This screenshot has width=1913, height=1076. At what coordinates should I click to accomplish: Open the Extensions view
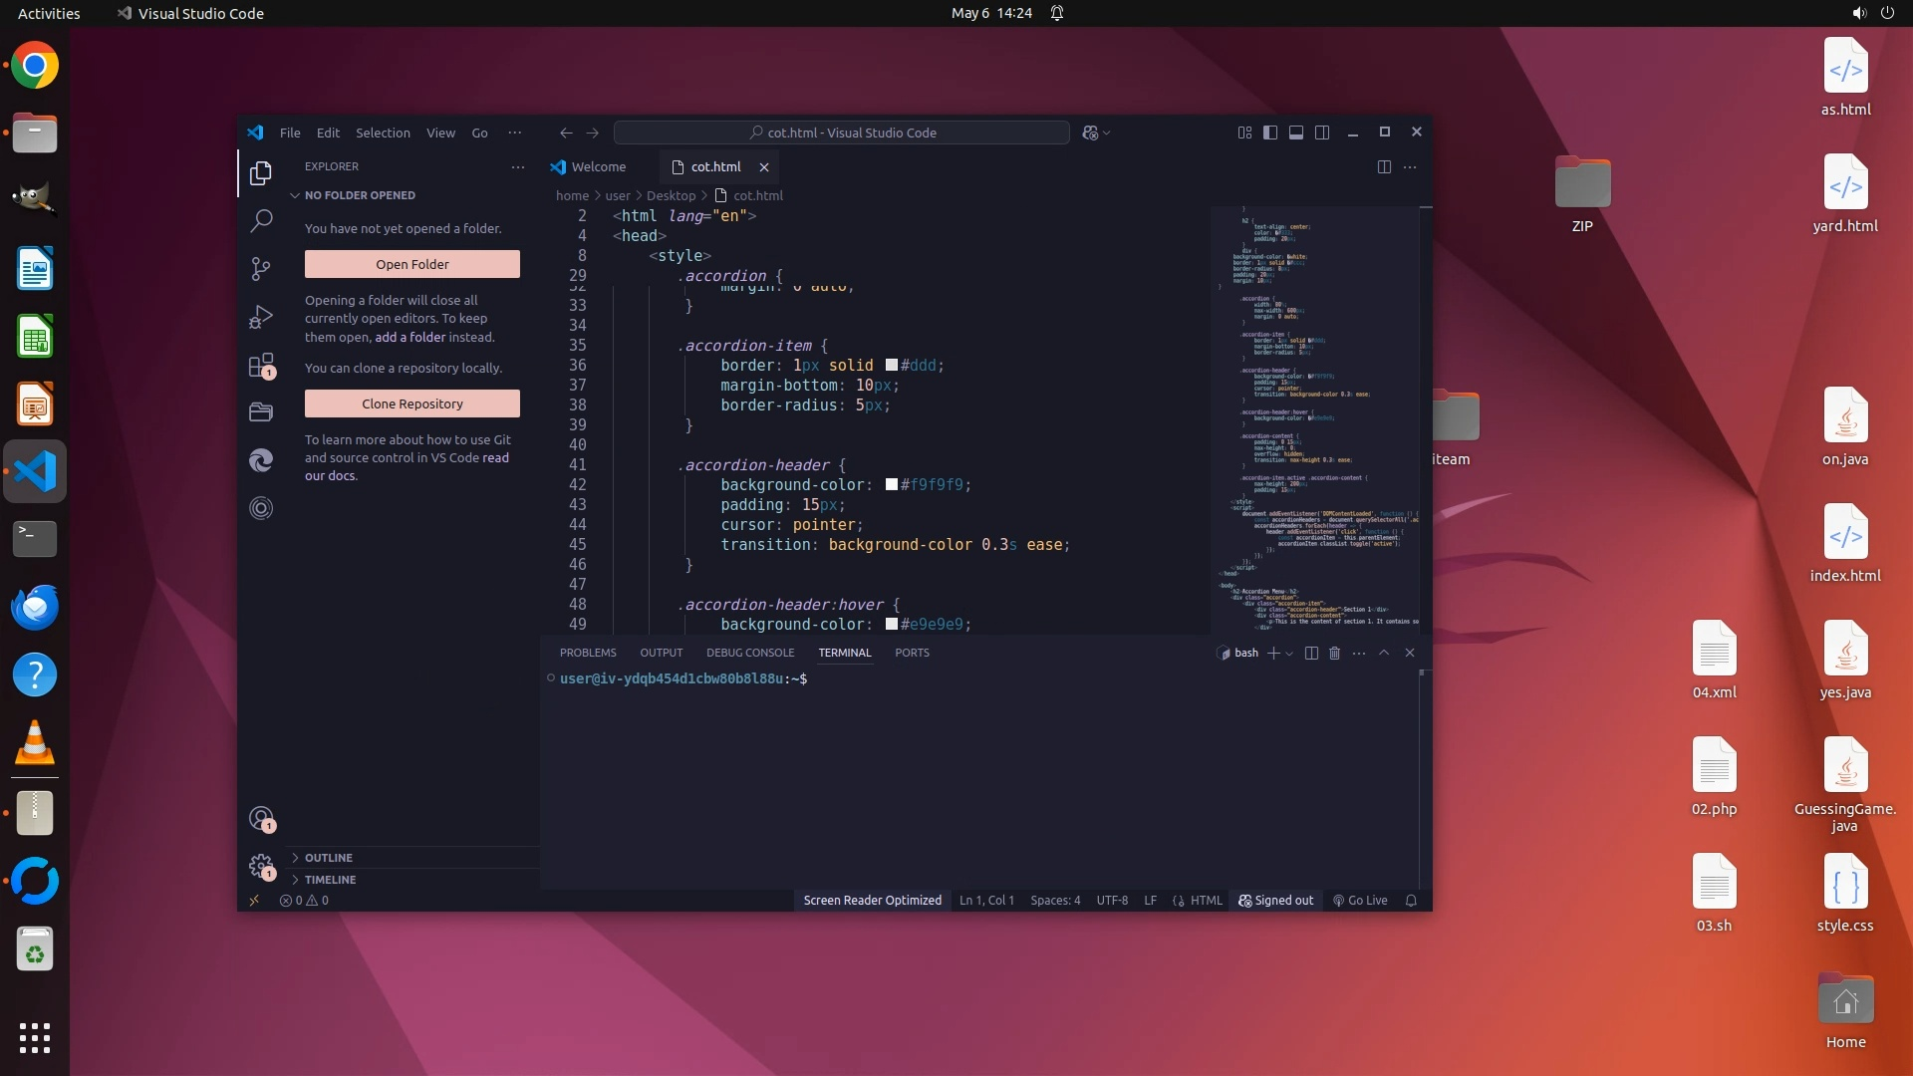tap(261, 366)
